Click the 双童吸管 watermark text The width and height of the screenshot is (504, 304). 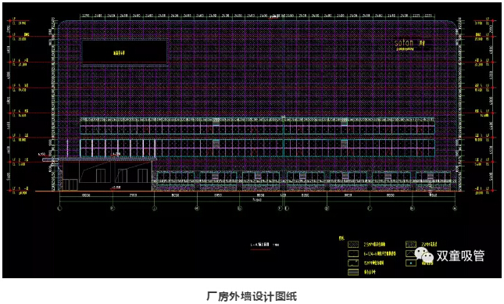click(x=460, y=256)
